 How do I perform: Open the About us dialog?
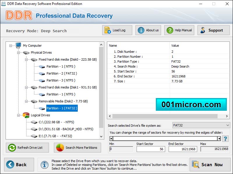point(141,30)
